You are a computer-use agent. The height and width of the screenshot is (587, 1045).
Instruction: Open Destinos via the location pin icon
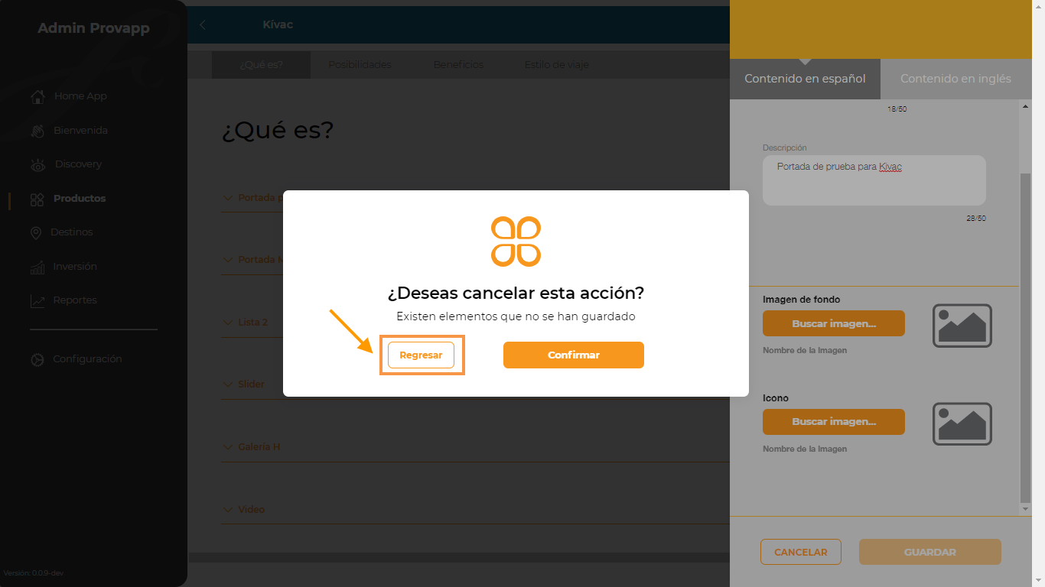point(36,232)
